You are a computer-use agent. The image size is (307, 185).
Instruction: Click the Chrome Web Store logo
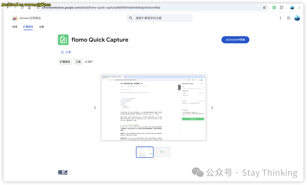[15, 18]
